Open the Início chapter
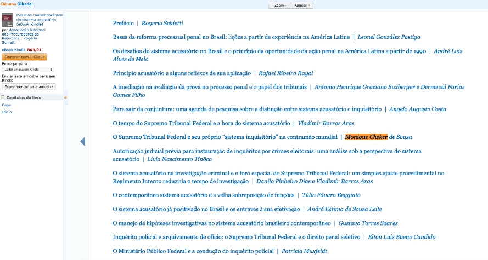 pyautogui.click(x=7, y=112)
